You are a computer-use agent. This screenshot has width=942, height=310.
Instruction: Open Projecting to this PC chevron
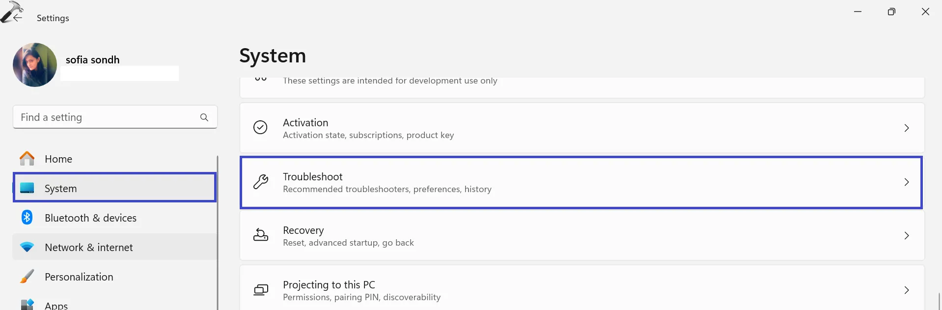[x=906, y=290]
